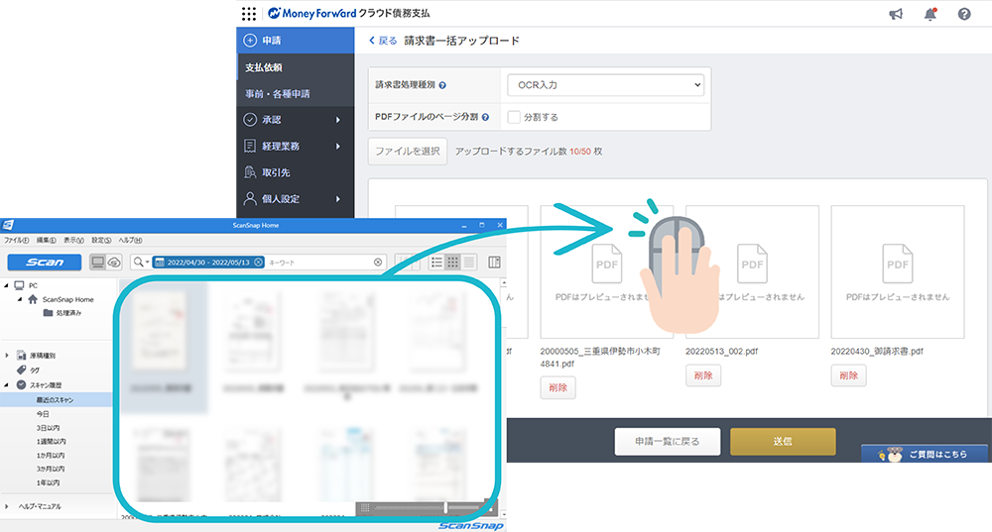The width and height of the screenshot is (992, 532).
Task: Open the search options dropdown arrow in ScanSnap
Action: coord(147,263)
